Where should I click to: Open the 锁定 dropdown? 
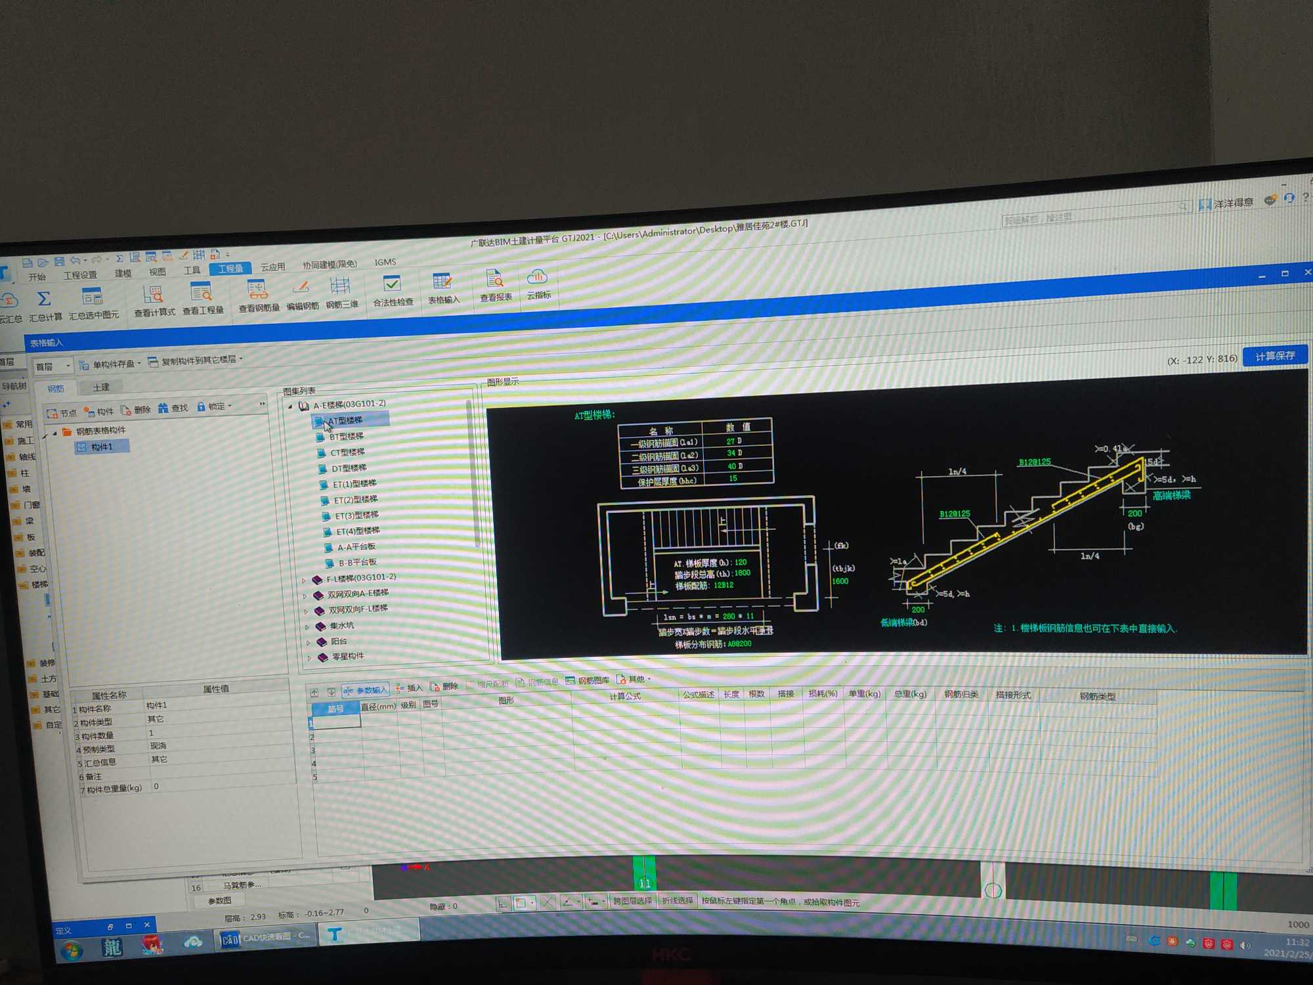pyautogui.click(x=214, y=406)
